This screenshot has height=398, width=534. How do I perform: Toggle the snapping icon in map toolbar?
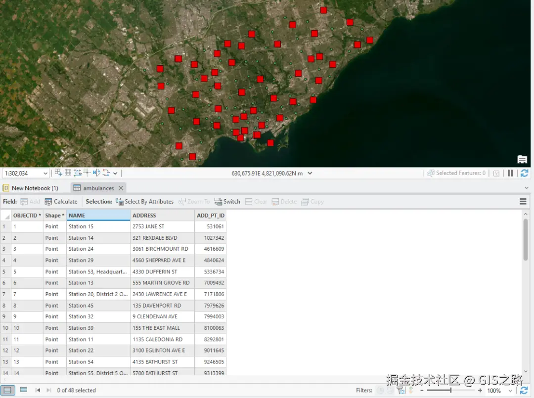point(78,173)
